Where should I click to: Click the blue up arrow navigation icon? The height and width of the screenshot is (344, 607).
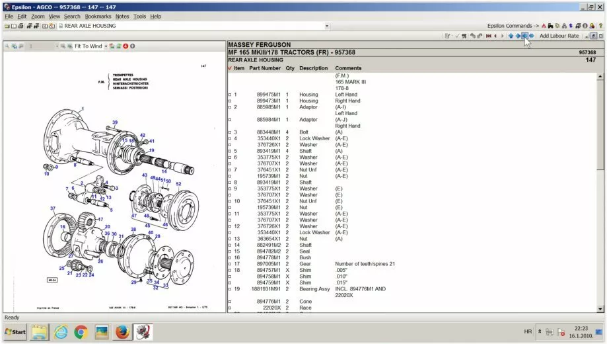511,36
